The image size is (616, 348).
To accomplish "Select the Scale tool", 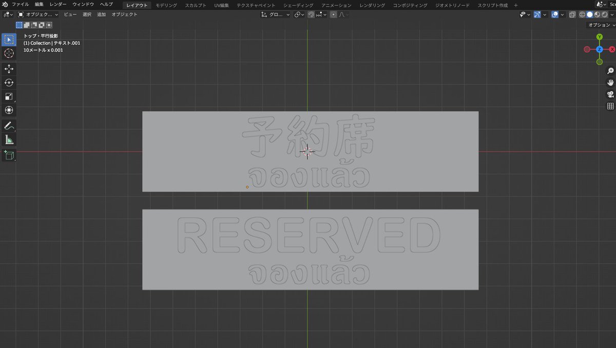I will [9, 96].
